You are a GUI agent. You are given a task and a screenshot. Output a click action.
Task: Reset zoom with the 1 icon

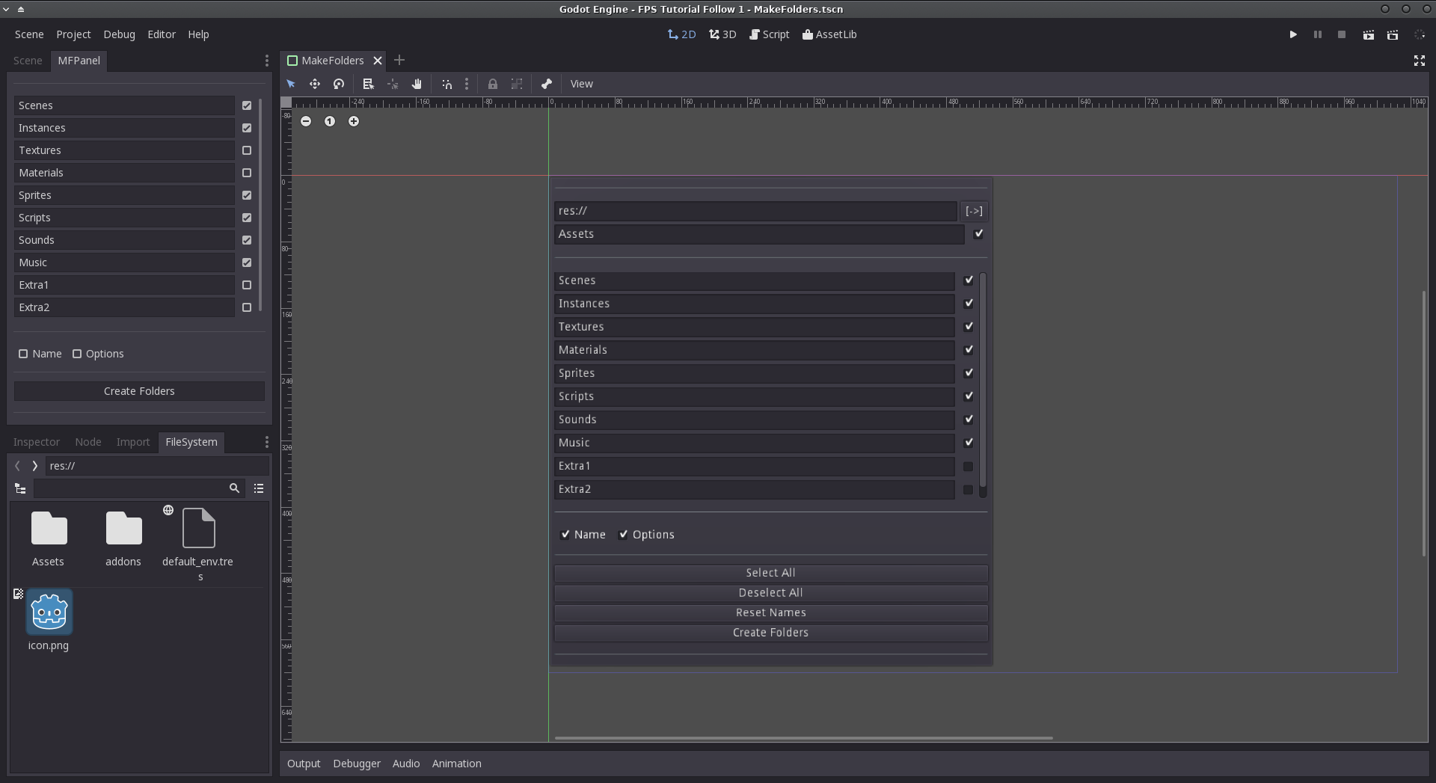click(x=330, y=121)
